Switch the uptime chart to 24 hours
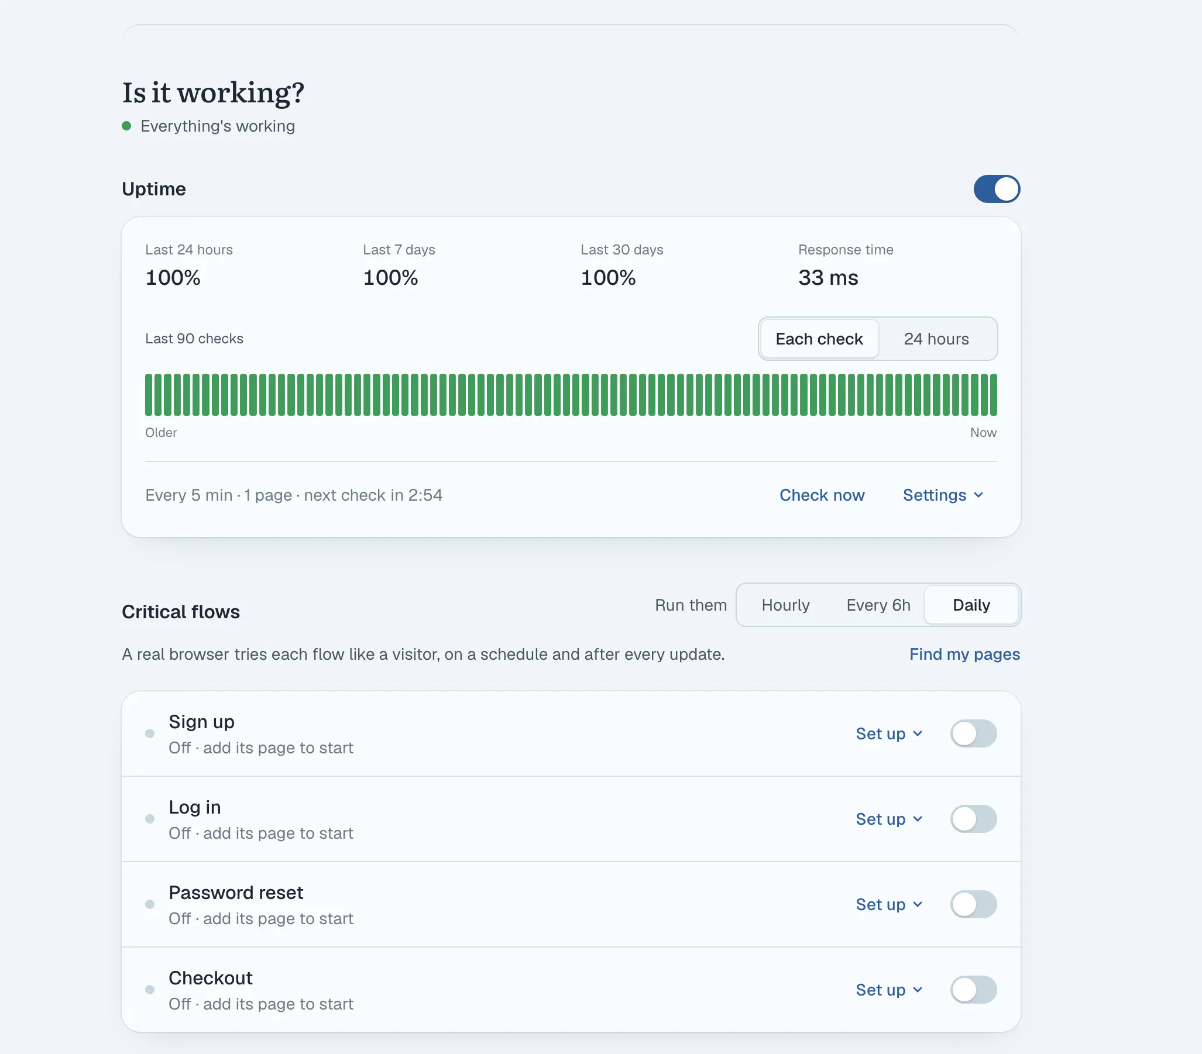1202x1054 pixels. click(936, 339)
